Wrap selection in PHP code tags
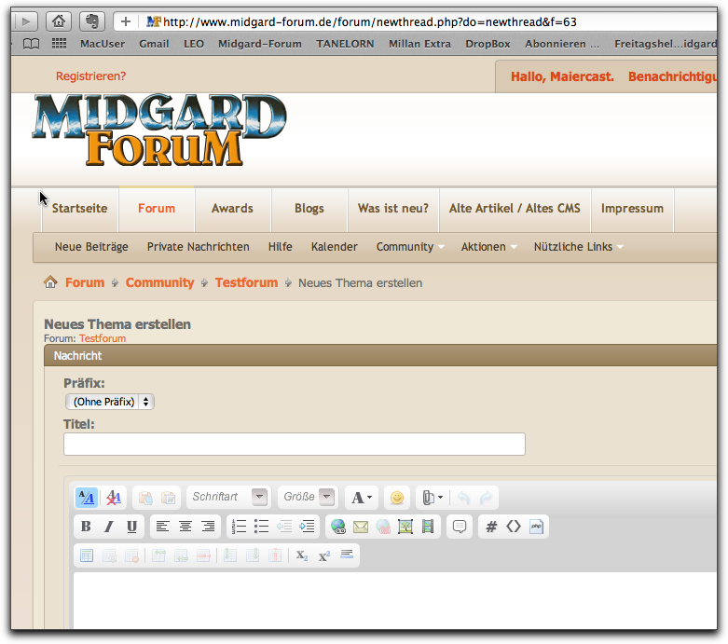This screenshot has height=644, width=728. (x=536, y=527)
